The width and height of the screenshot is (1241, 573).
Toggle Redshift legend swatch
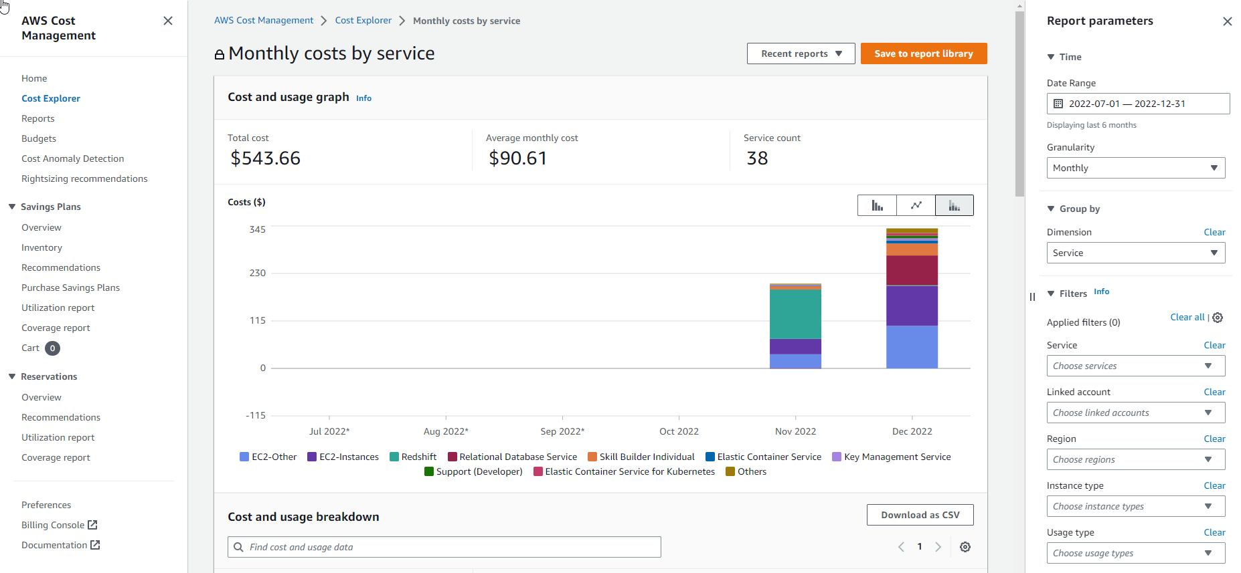point(394,457)
